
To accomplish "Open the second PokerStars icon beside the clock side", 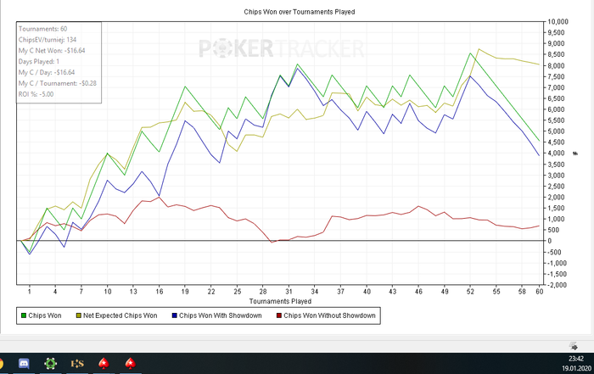I will coord(131,364).
